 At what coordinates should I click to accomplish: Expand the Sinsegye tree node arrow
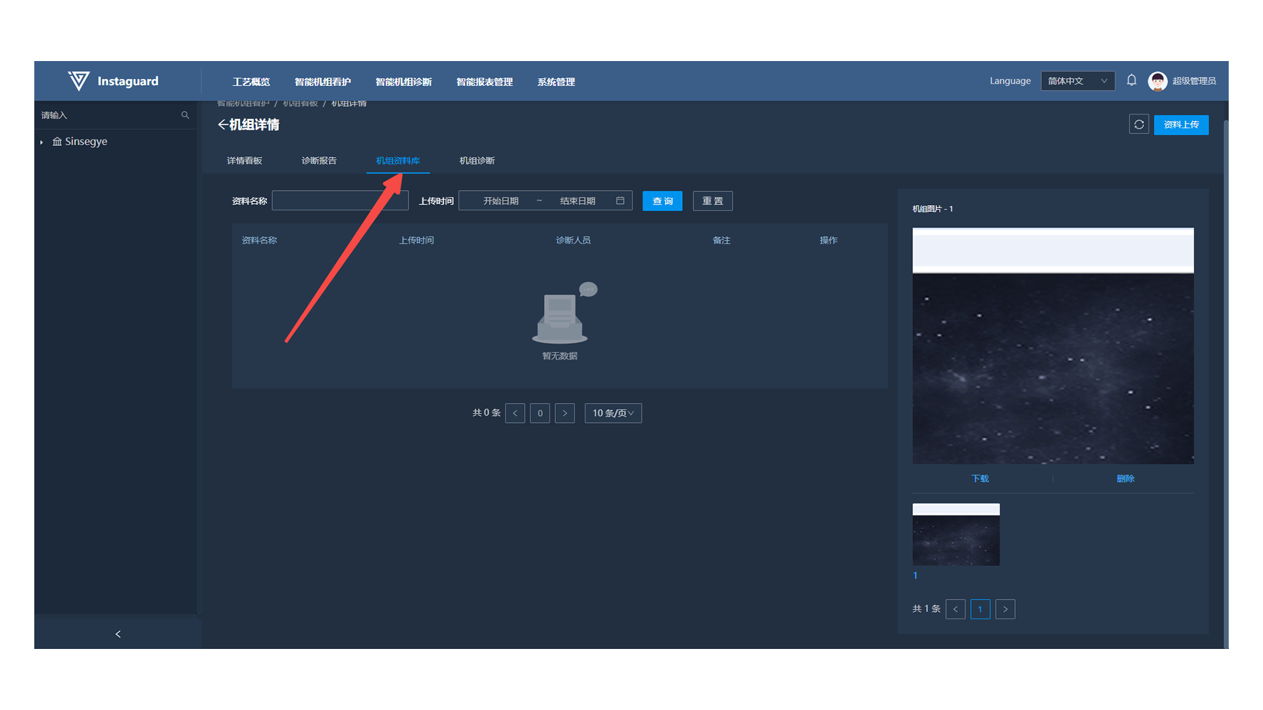pyautogui.click(x=41, y=142)
